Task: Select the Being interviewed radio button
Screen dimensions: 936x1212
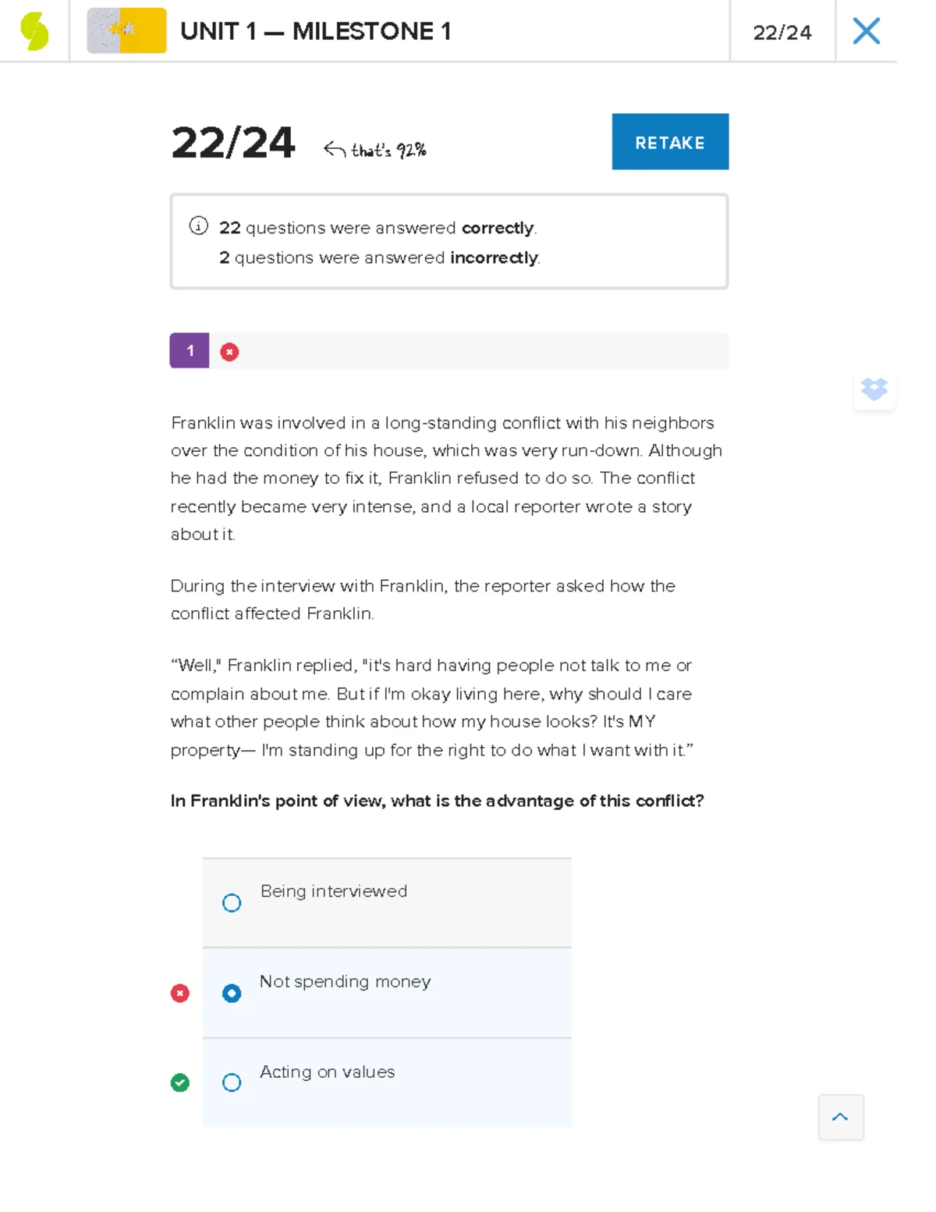Action: coord(231,902)
